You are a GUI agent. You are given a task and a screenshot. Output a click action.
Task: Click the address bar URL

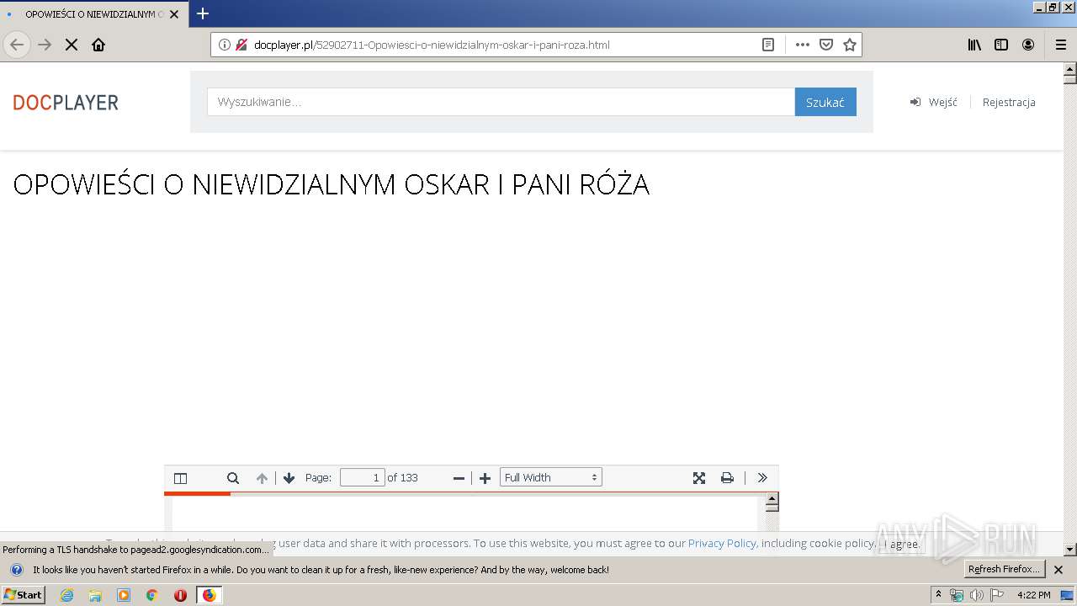pos(432,45)
